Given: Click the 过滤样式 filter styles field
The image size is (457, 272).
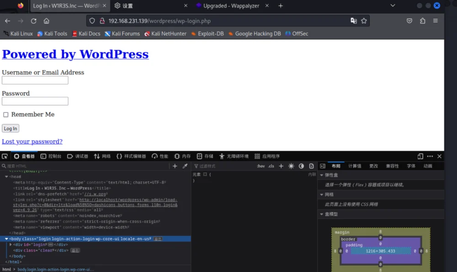Looking at the screenshot, I should point(223,166).
